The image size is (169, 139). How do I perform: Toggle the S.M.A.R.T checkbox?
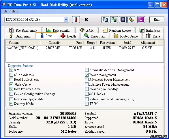pyautogui.click(x=11, y=70)
